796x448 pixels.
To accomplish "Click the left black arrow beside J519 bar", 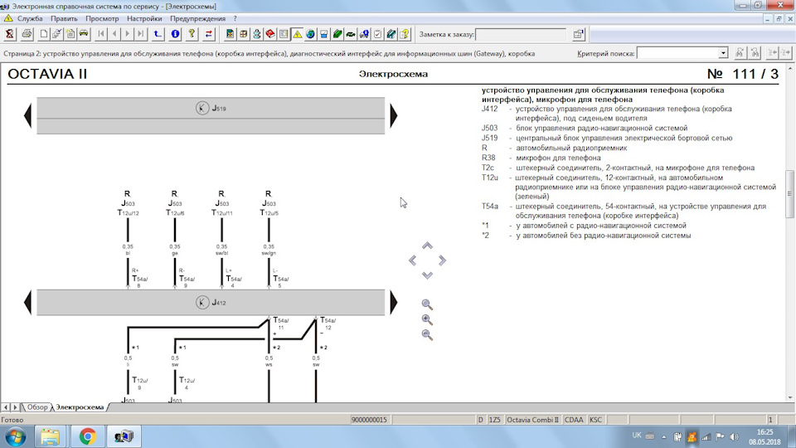I will point(28,116).
